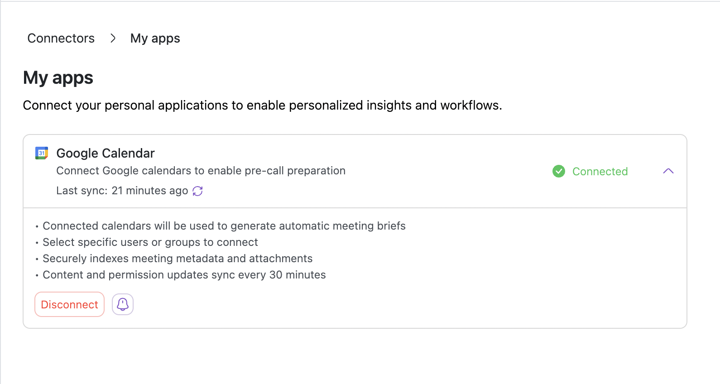Click the sync every 30 minutes bullet
This screenshot has width=720, height=384.
(x=184, y=275)
